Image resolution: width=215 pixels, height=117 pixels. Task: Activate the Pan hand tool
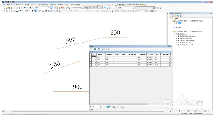(x=9, y=11)
